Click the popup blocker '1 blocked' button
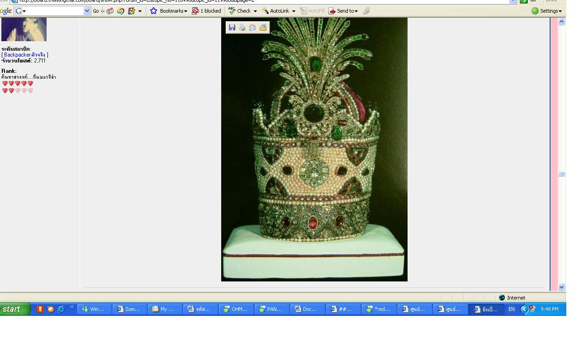The image size is (579, 362). 206,11
